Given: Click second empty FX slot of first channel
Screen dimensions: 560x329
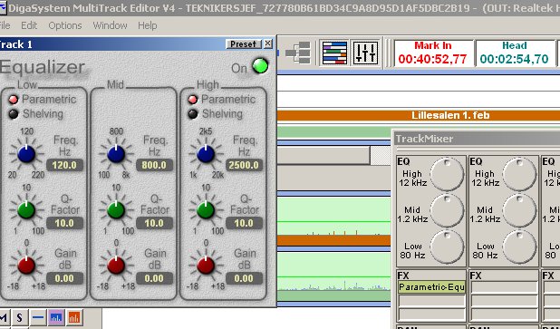Looking at the screenshot, I should point(431,301).
